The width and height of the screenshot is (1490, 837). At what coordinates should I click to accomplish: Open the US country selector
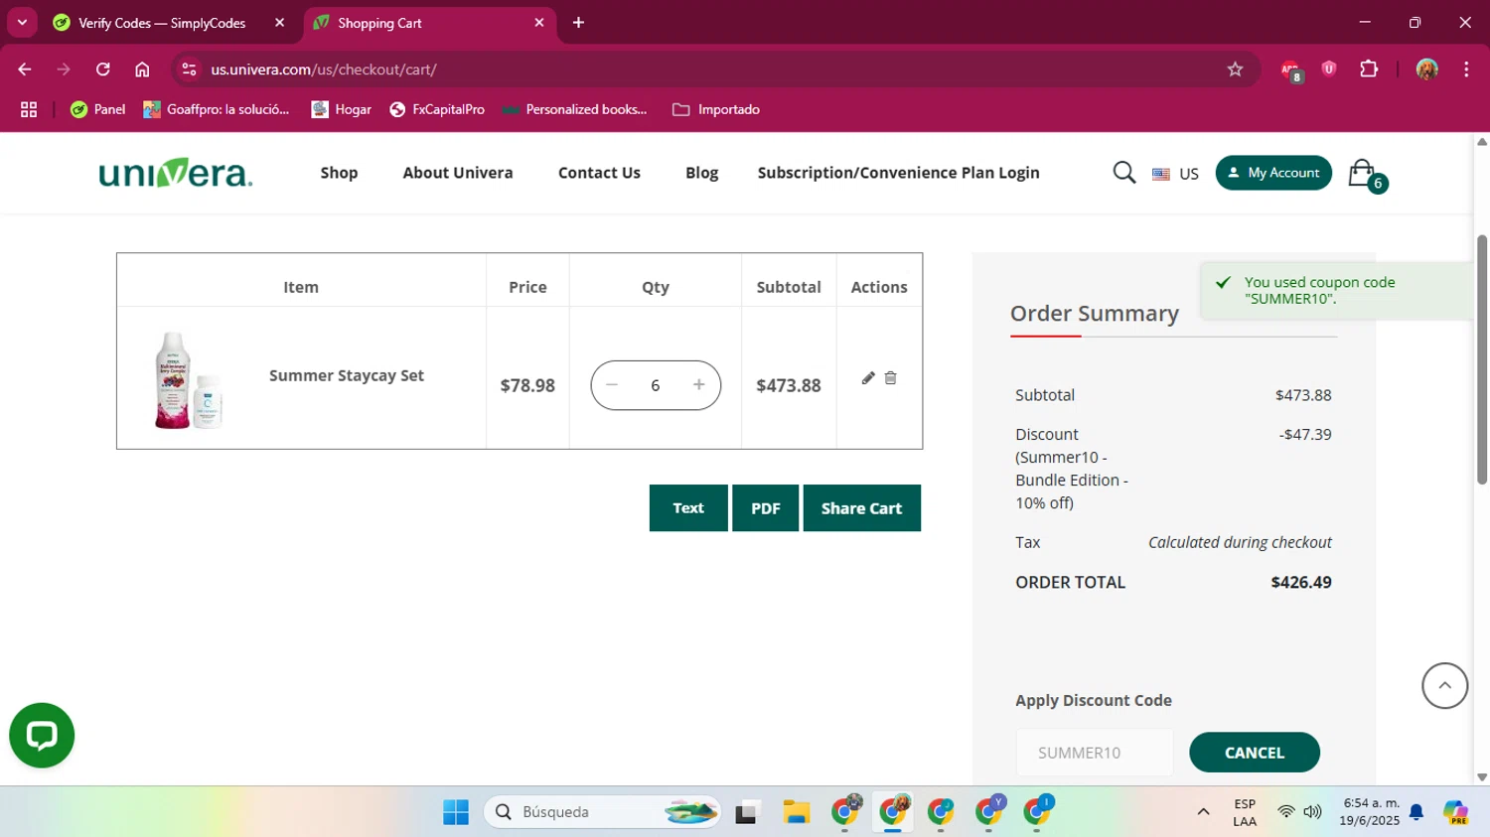[x=1175, y=174]
